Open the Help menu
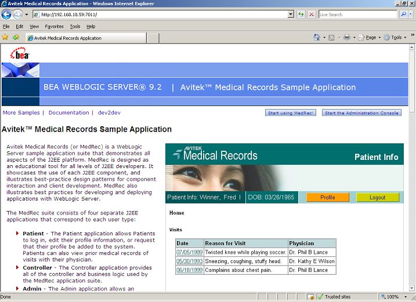416x302 pixels. (91, 27)
